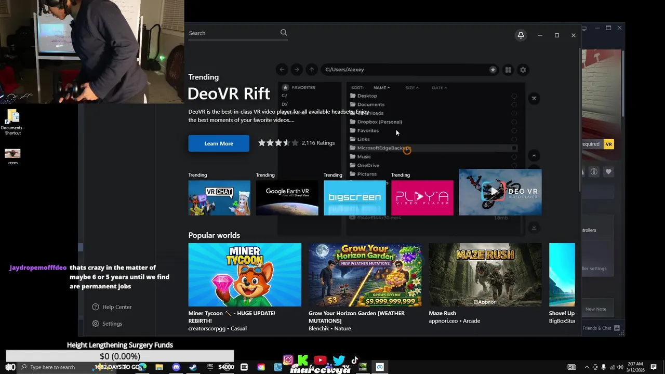
Task: Open the FAVORITES section in file browser
Action: click(x=299, y=87)
